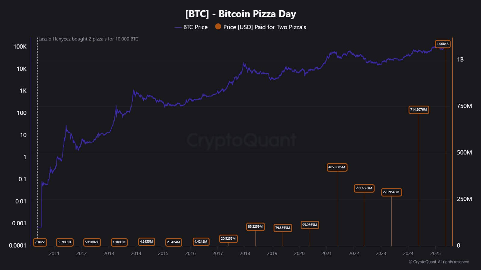Click the 7.1822 first pizza label

point(40,242)
